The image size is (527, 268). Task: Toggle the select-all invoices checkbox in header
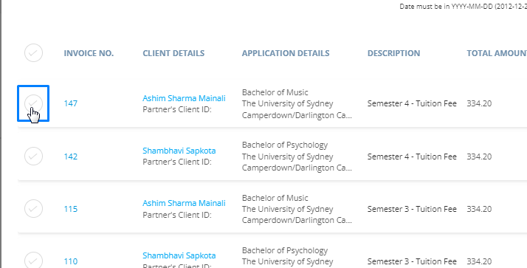point(34,53)
